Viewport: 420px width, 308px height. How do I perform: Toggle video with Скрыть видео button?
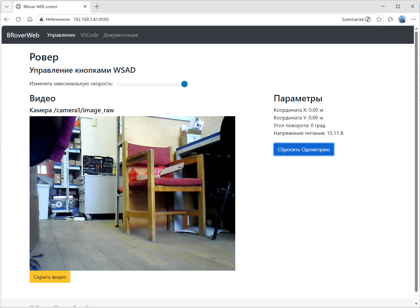(50, 277)
